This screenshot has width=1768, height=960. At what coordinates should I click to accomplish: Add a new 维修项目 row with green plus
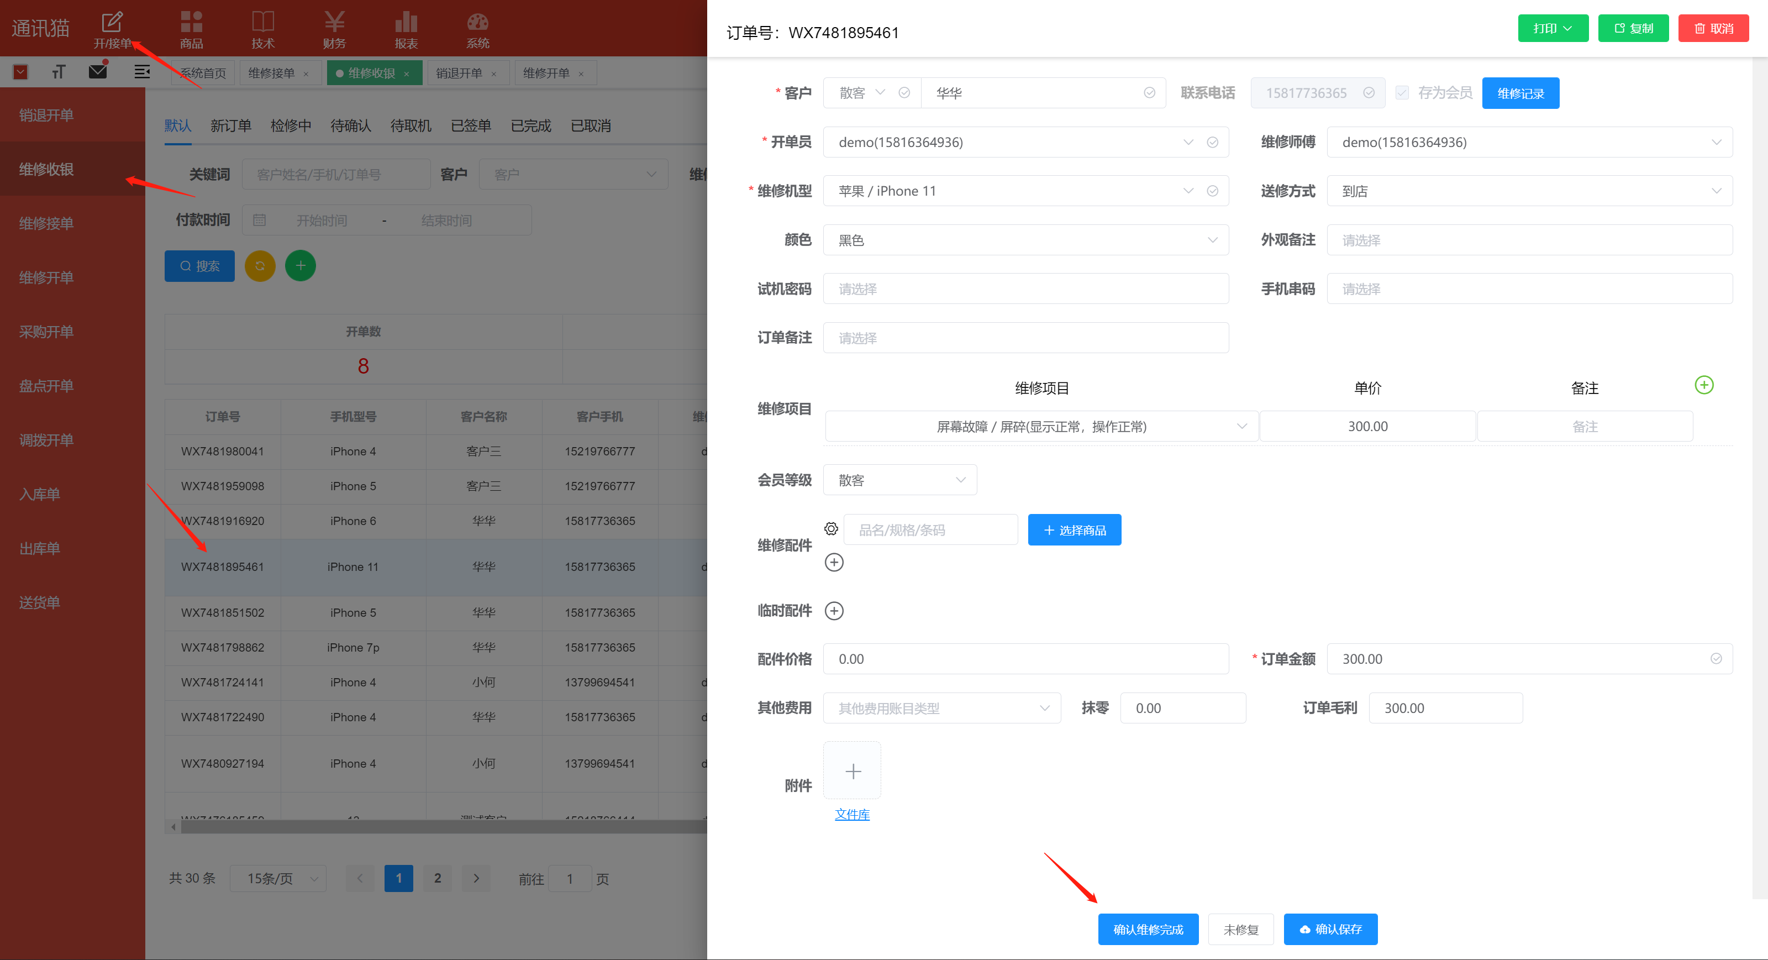(x=1703, y=385)
